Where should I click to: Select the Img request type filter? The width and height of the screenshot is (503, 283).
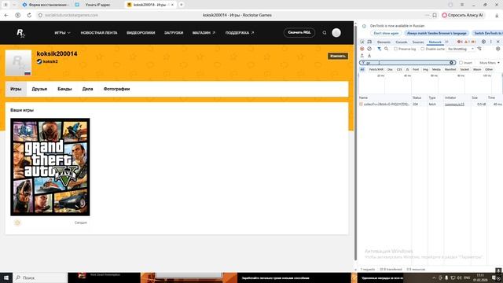425,69
